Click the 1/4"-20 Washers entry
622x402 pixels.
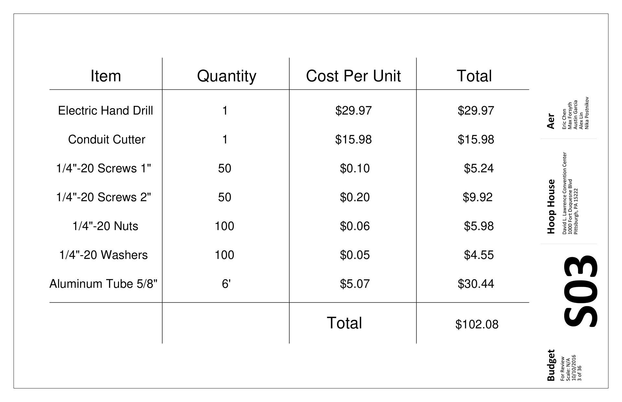103,255
